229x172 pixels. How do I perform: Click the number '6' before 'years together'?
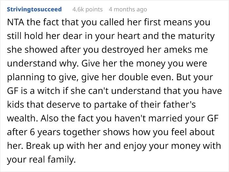(x=32, y=132)
